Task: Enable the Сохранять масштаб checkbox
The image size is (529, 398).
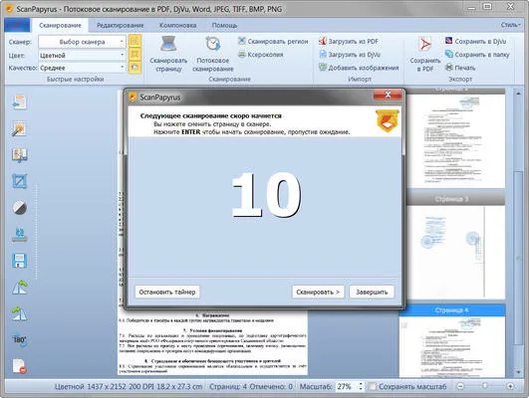Action: click(x=373, y=386)
